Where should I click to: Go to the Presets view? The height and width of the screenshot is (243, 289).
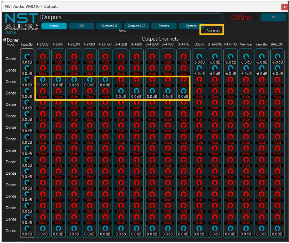(x=164, y=26)
